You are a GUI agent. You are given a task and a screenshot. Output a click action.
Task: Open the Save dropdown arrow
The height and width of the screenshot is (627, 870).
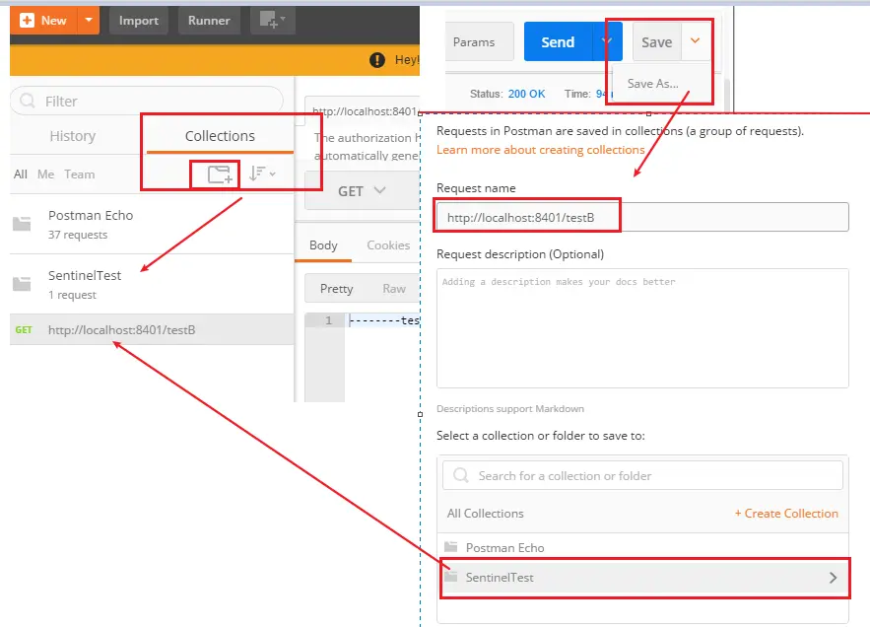click(696, 40)
